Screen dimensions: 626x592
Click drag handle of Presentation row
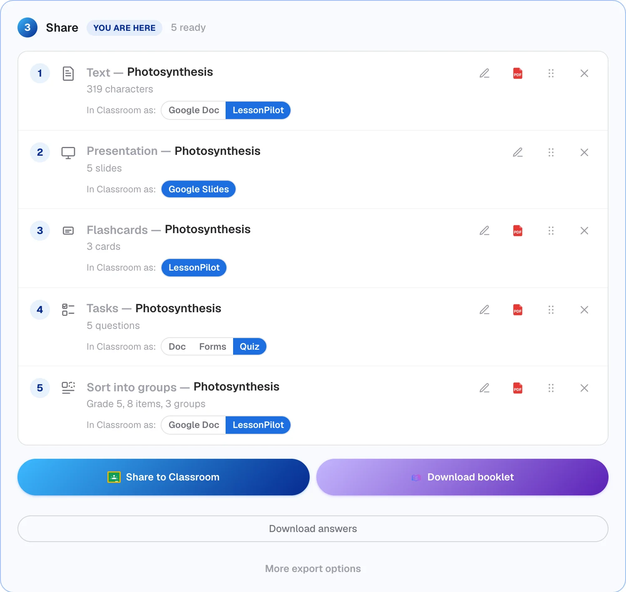551,152
